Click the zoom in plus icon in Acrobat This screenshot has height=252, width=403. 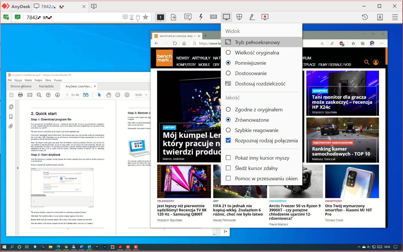point(127,95)
